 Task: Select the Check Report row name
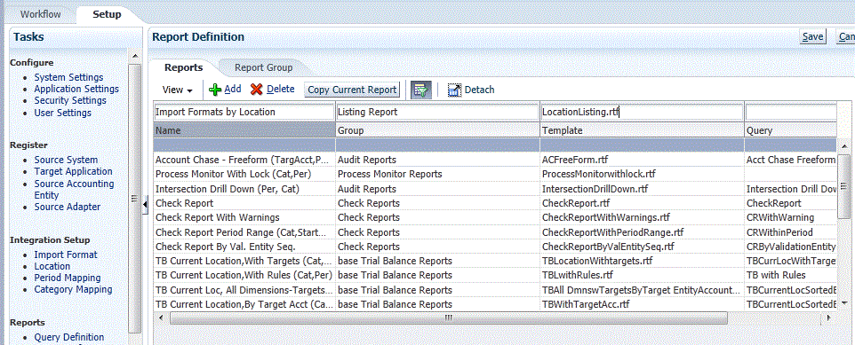(x=184, y=203)
